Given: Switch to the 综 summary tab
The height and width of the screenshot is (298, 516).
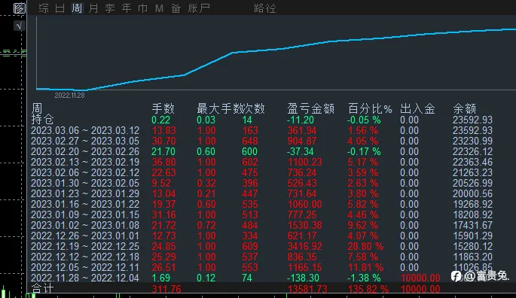Looking at the screenshot, I should (x=44, y=8).
